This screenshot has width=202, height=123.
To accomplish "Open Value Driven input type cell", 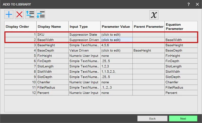I will (x=85, y=50).
